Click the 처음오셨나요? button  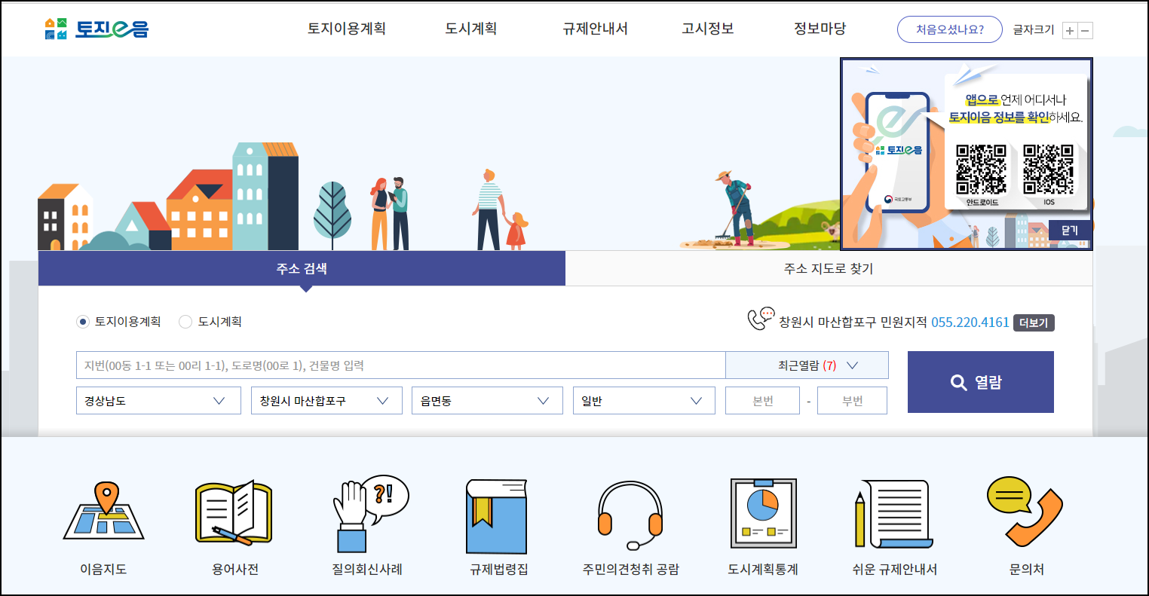pyautogui.click(x=950, y=30)
